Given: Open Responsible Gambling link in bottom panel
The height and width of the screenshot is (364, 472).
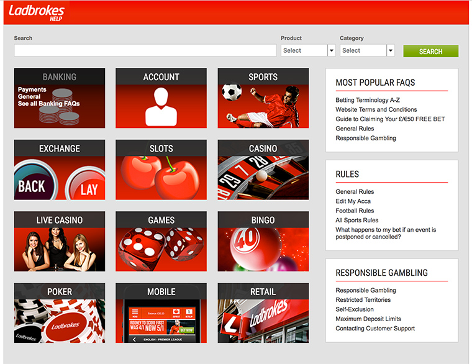Looking at the screenshot, I should tap(366, 290).
